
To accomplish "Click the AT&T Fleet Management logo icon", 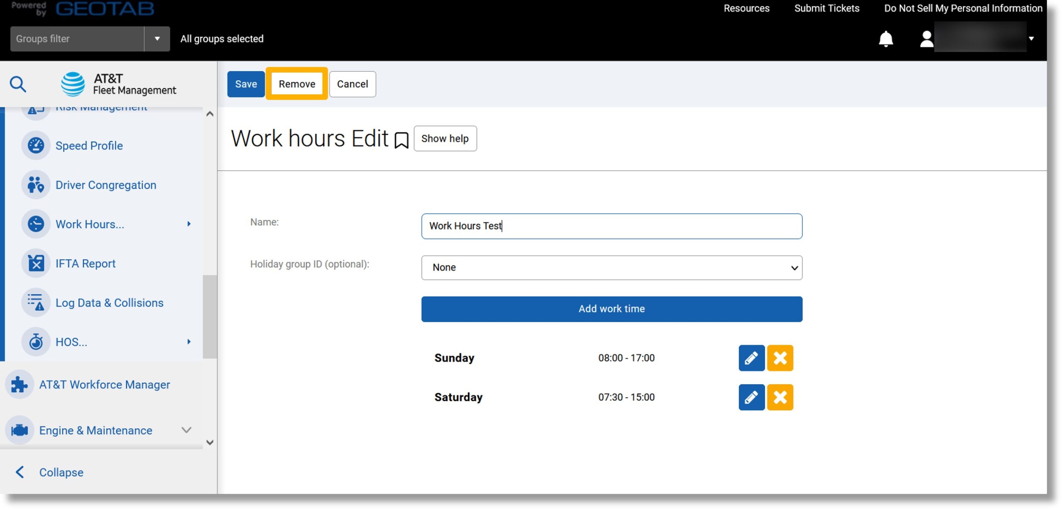I will point(73,83).
